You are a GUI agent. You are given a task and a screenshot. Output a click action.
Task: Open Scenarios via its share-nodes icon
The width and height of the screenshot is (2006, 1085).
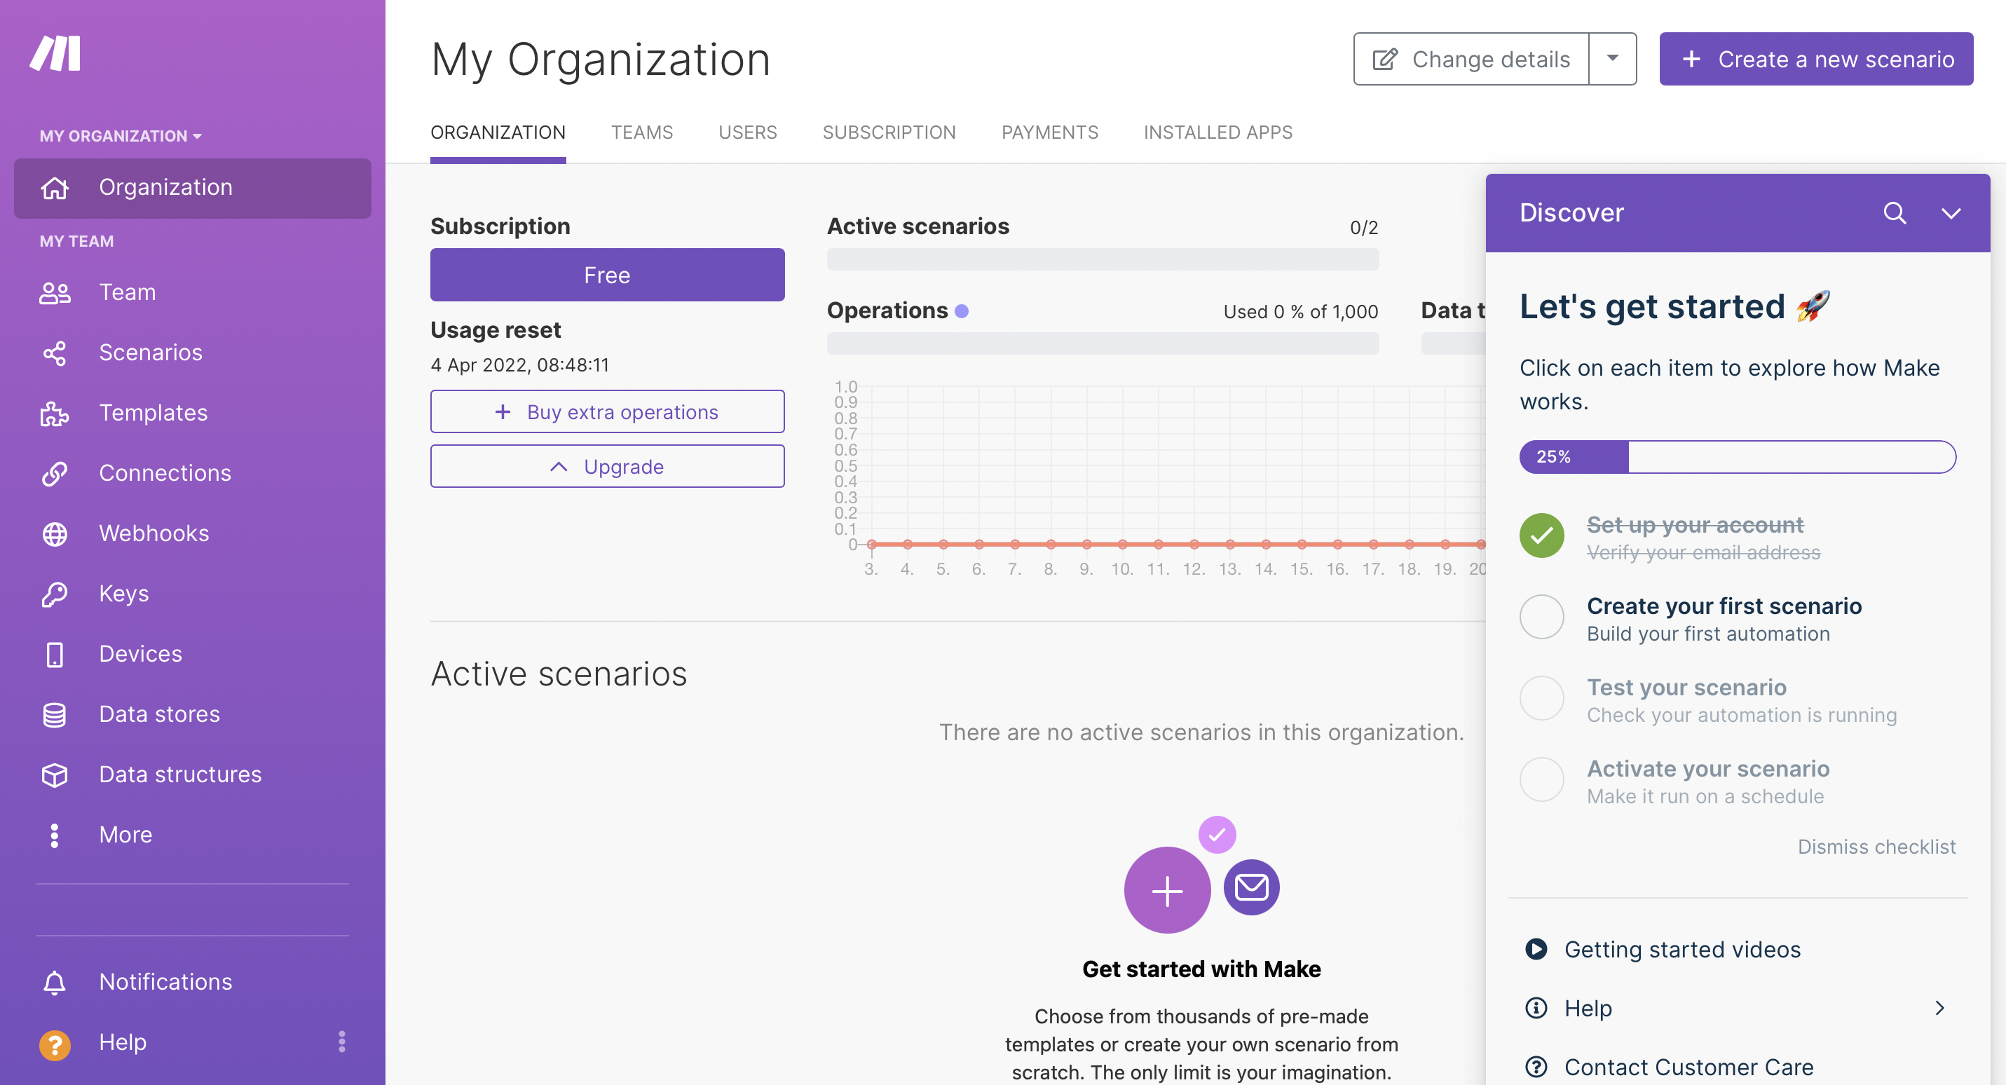point(55,353)
